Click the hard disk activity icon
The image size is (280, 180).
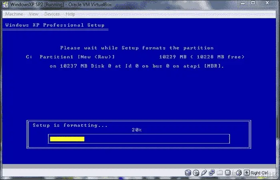coord(188,173)
